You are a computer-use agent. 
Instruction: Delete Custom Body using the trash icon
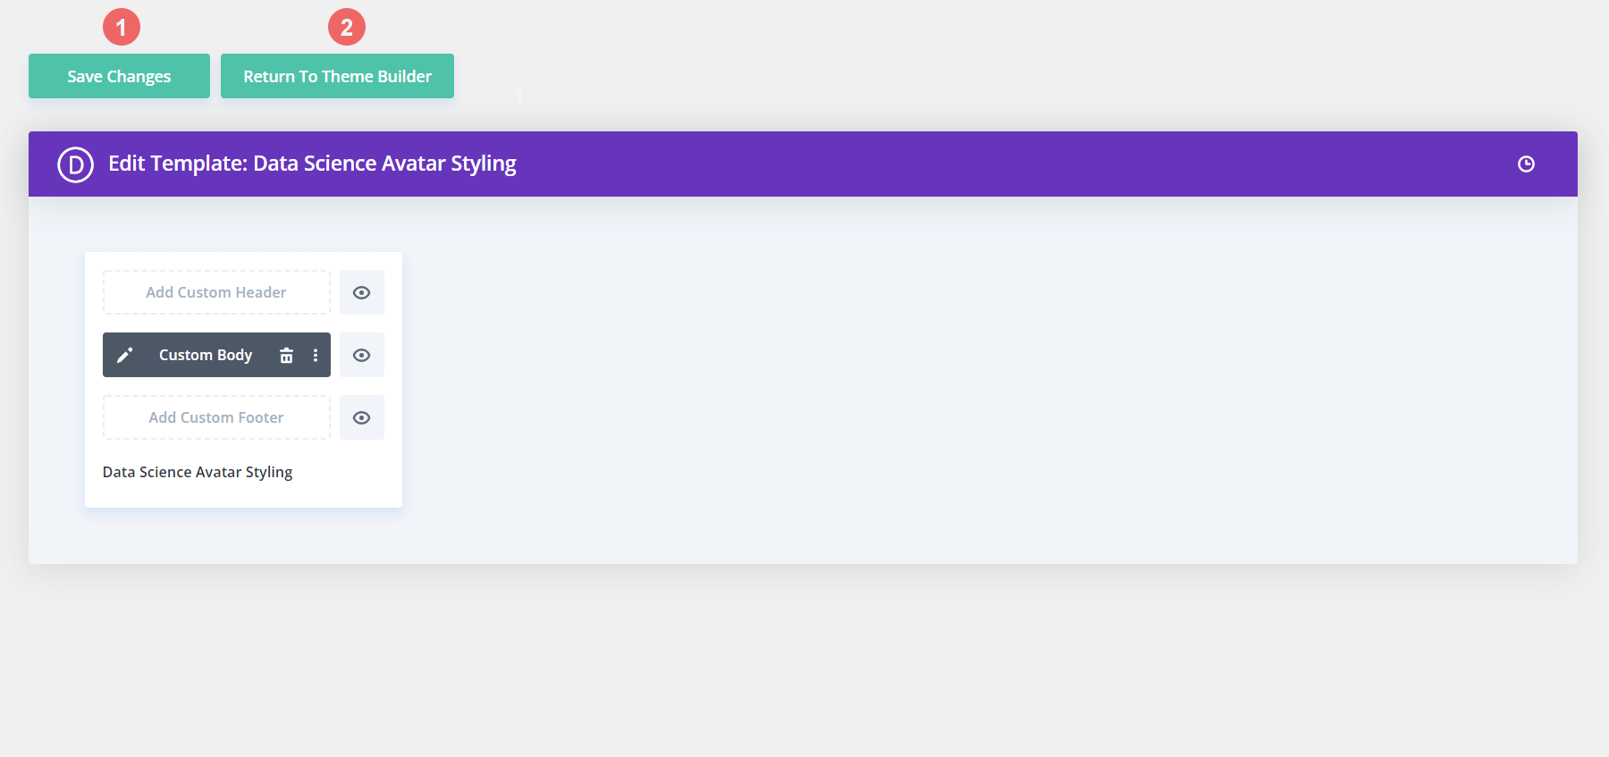point(286,355)
